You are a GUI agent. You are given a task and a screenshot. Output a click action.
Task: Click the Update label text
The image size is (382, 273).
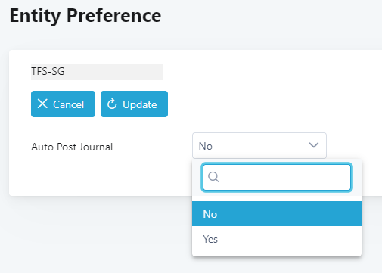(x=140, y=104)
